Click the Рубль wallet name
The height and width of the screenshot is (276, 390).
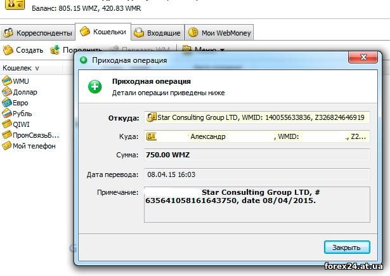(22, 114)
